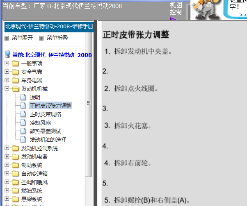Click the text 拆卸点火线圈。
247x206 pixels.
tap(136, 88)
